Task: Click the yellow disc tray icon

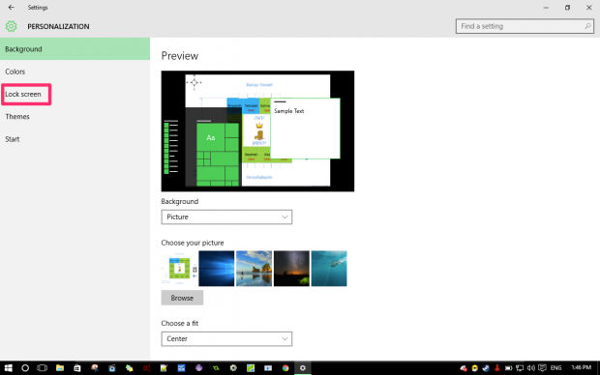Action: click(x=474, y=368)
